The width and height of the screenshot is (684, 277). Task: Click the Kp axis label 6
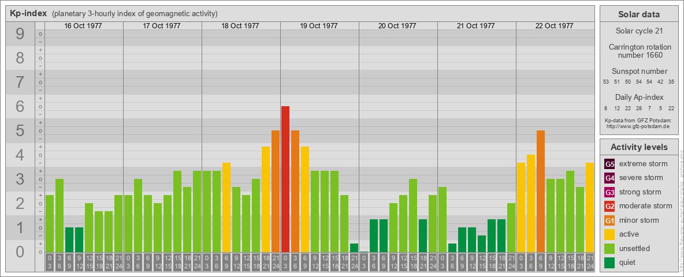20,107
